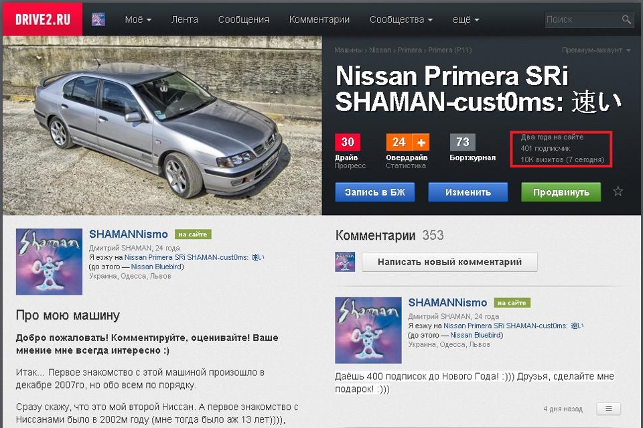Screen dimensions: 643x428
Task: Open the Премиум-аккаунт dropdown
Action: (x=596, y=50)
